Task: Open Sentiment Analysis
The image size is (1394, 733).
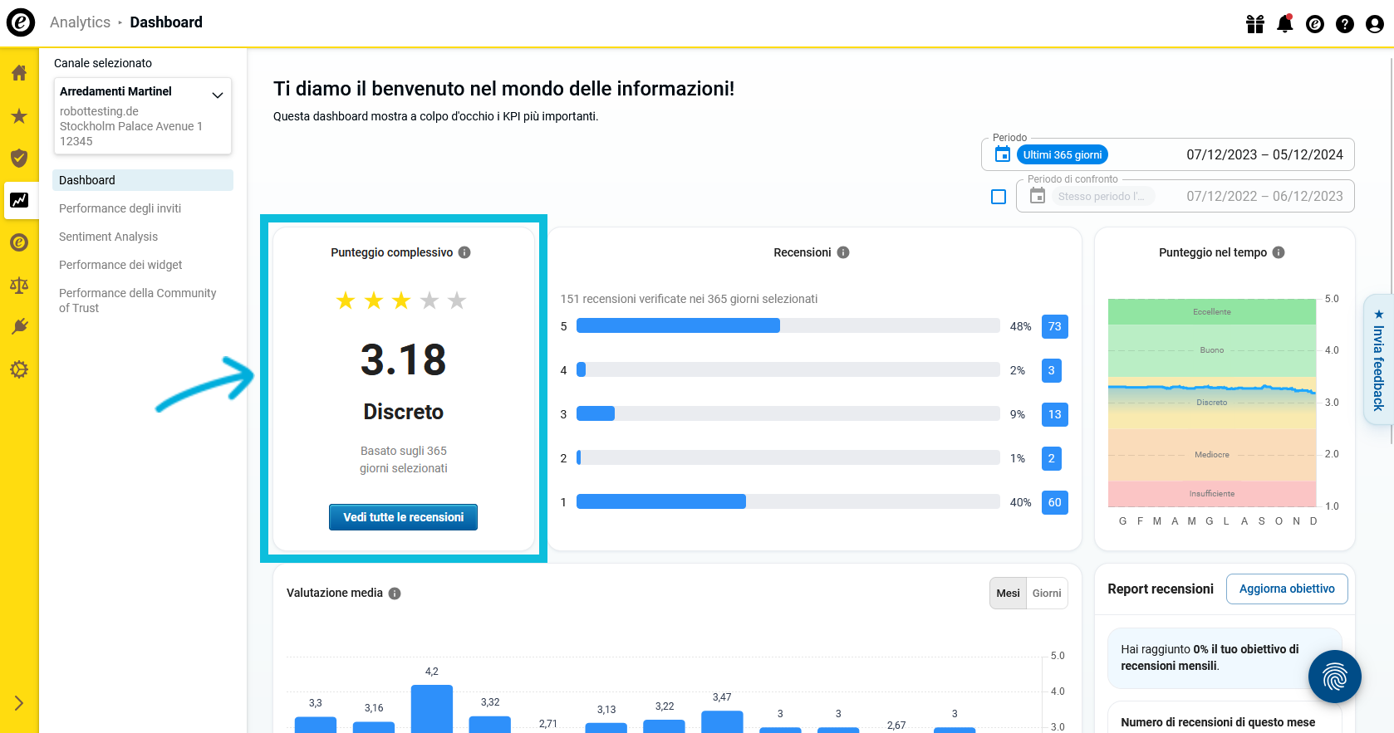Action: (x=109, y=237)
